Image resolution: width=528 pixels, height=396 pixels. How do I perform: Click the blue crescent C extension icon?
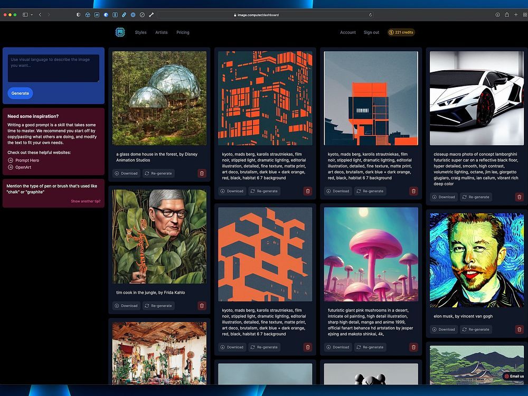[106, 15]
